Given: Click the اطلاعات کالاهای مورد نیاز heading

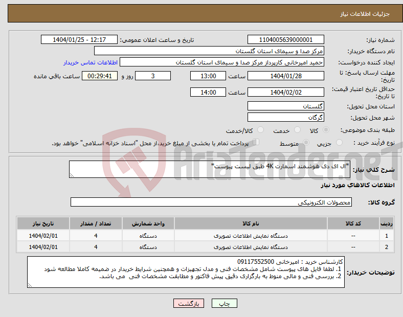Looking at the screenshot, I should (357, 185).
